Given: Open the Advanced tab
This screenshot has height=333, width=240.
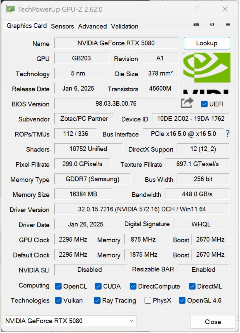Looking at the screenshot, I should click(x=92, y=26).
